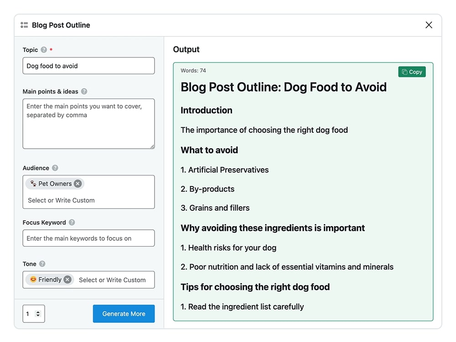
Task: Remove the Pet Owners audience tag
Action: (x=78, y=184)
